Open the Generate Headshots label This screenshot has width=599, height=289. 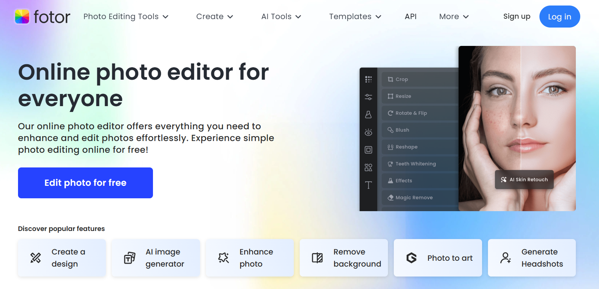pyautogui.click(x=542, y=258)
